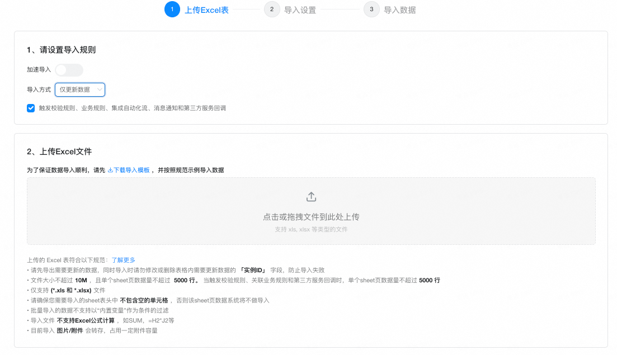Click the 触发校验规则、业务规则 checkbox label text
The width and height of the screenshot is (617, 355).
(x=132, y=108)
